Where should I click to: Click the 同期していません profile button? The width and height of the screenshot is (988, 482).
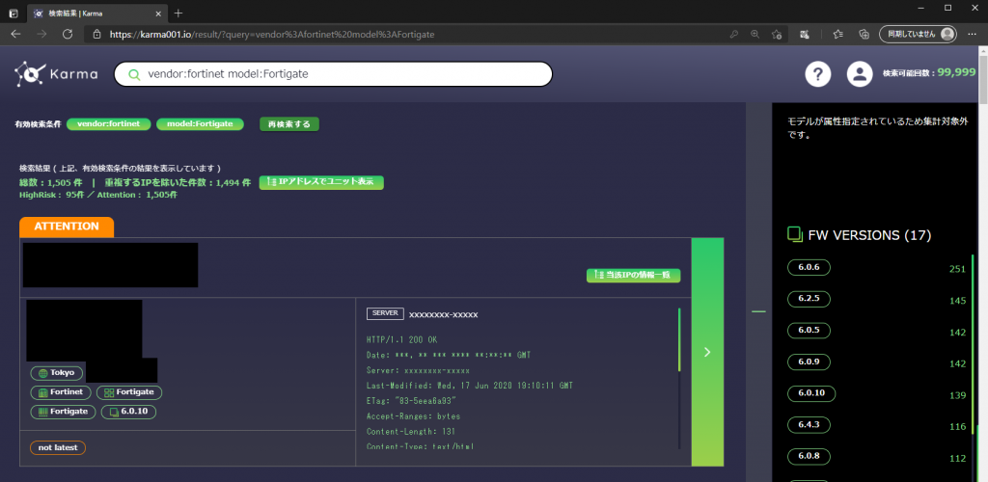(x=919, y=34)
